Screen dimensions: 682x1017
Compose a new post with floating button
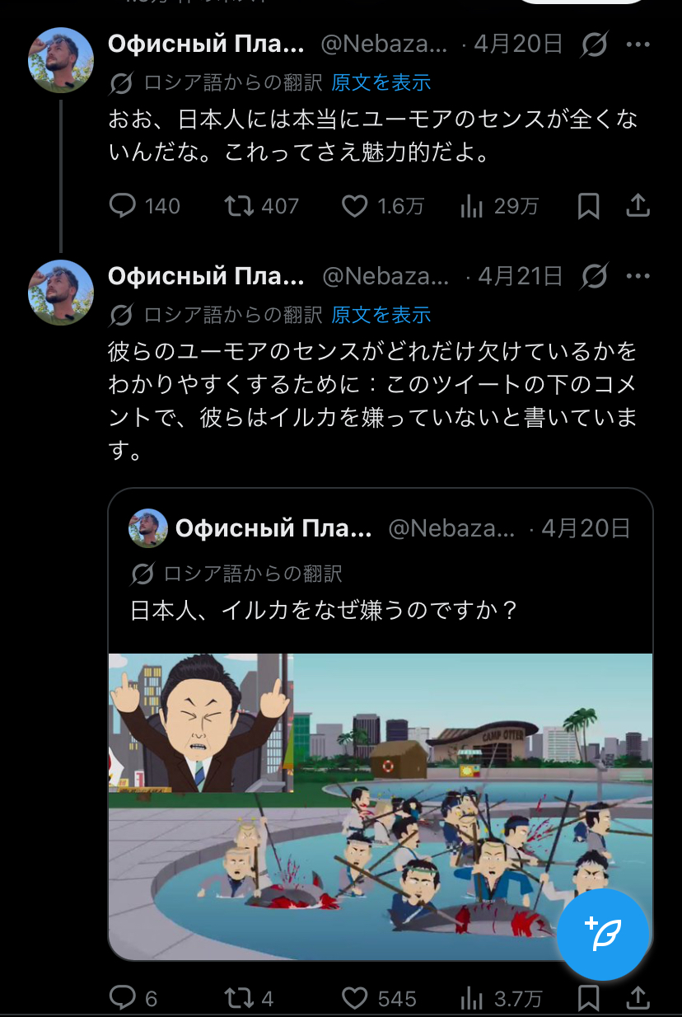point(603,934)
